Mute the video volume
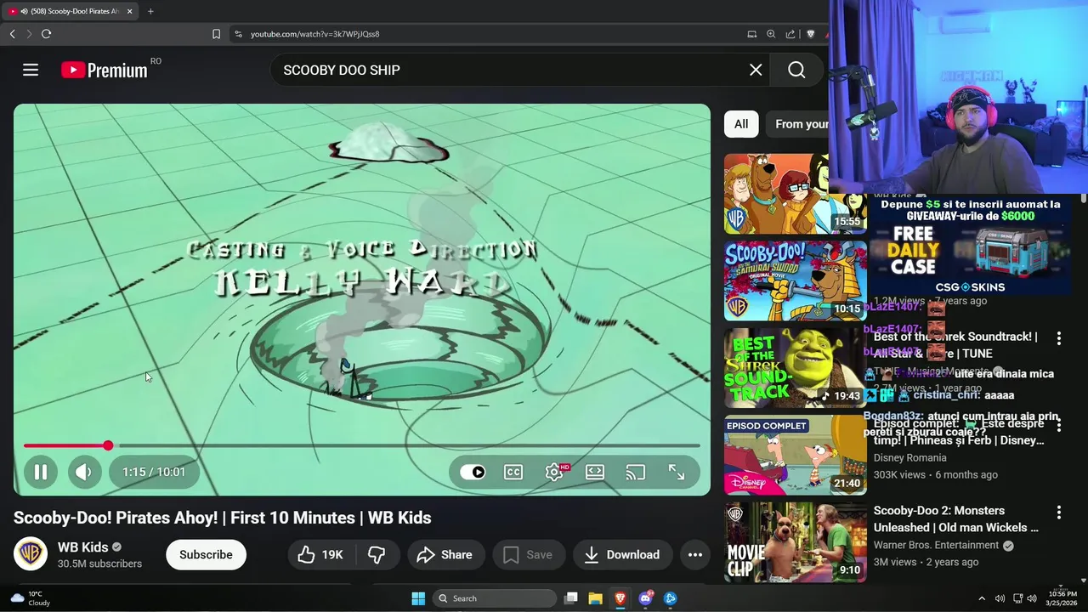Screen dimensions: 1088x612 83,472
